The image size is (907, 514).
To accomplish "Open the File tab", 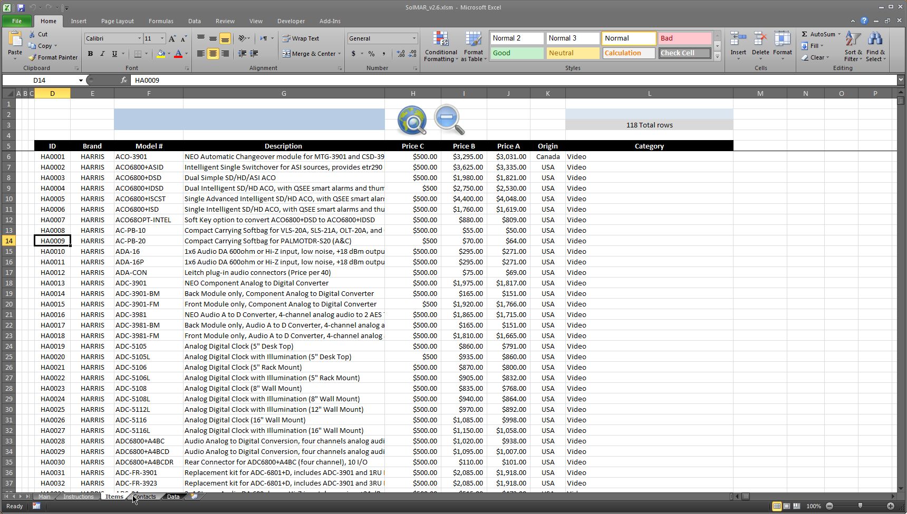I will tap(17, 21).
